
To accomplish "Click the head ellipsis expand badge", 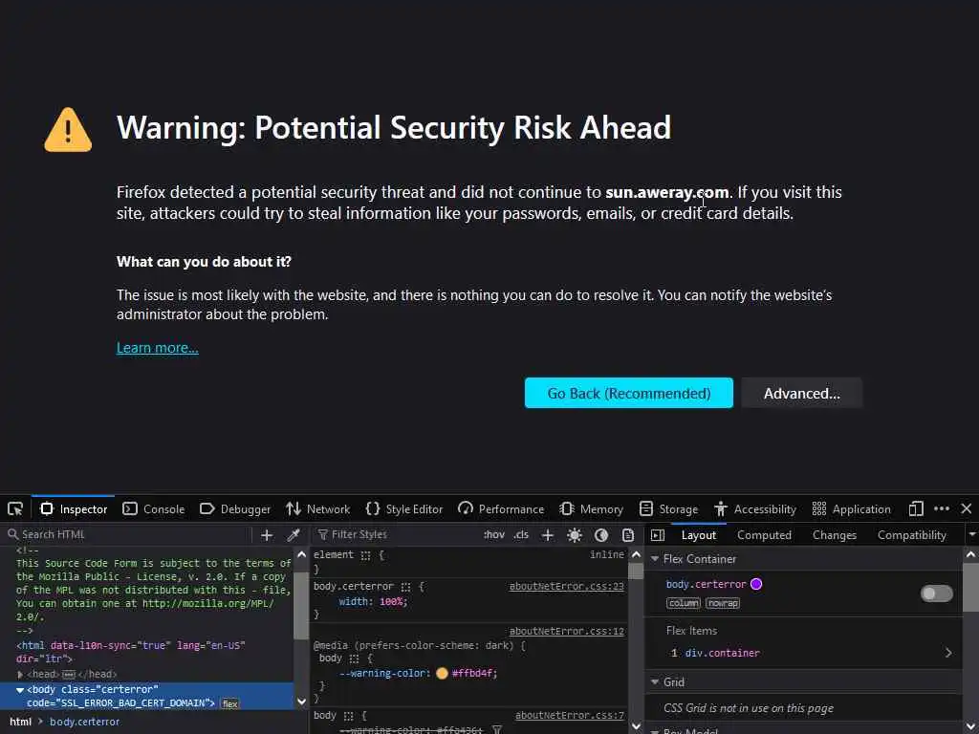I will point(69,674).
